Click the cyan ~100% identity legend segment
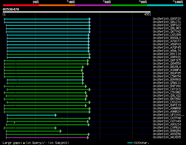This screenshot has height=145, width=186. point(165,5)
